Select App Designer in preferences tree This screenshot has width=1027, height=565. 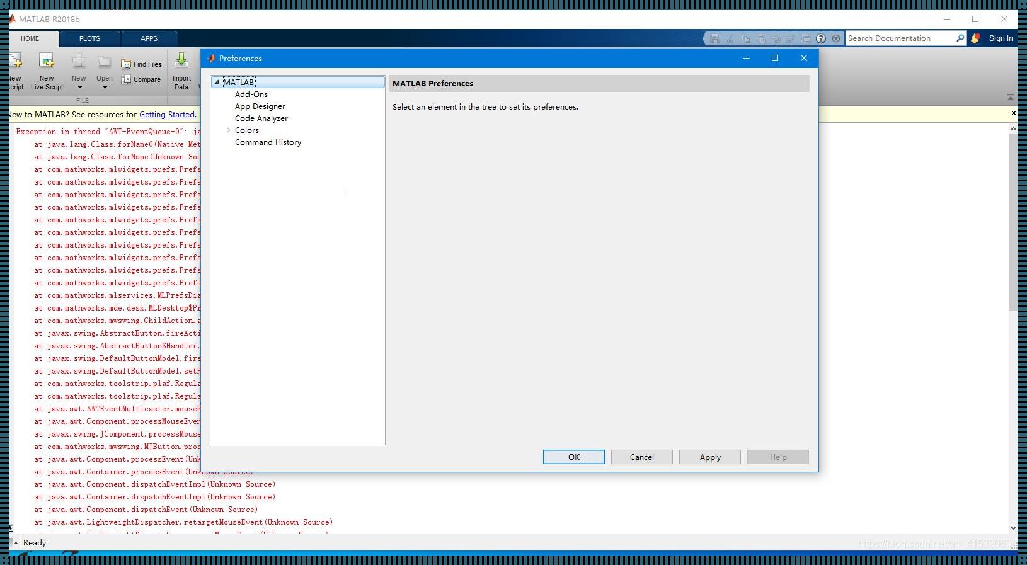pos(260,106)
